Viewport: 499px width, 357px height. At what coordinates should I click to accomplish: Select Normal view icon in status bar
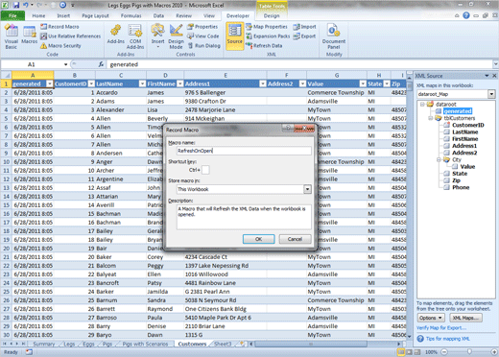tap(401, 352)
